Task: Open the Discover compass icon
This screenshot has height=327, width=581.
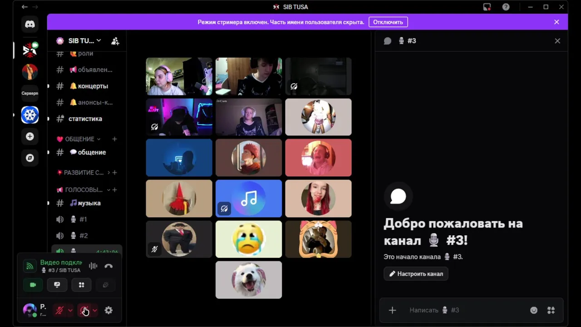Action: pyautogui.click(x=30, y=158)
